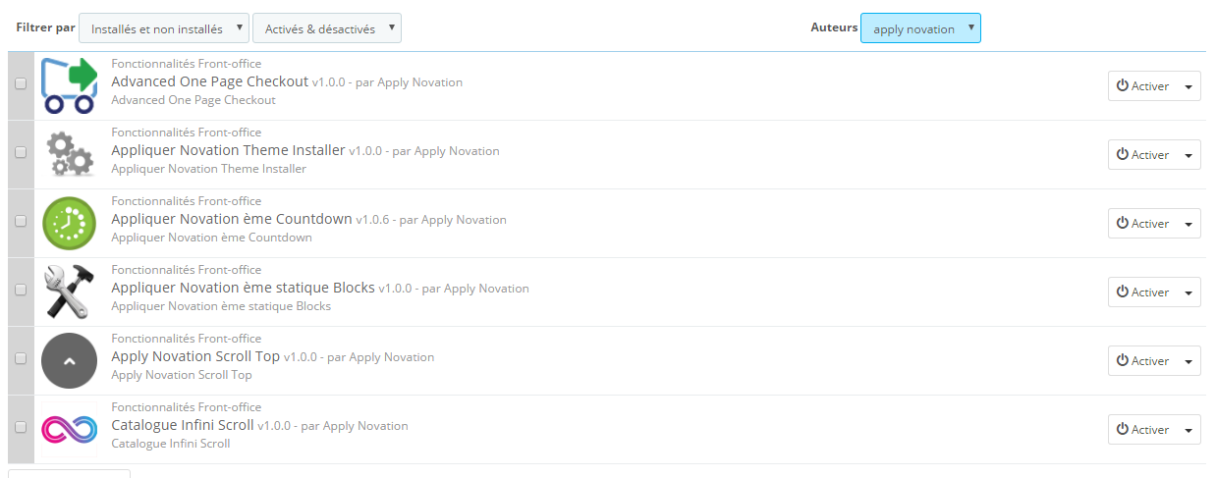Click the infinity Catalogue Infini Scroll icon

69,429
